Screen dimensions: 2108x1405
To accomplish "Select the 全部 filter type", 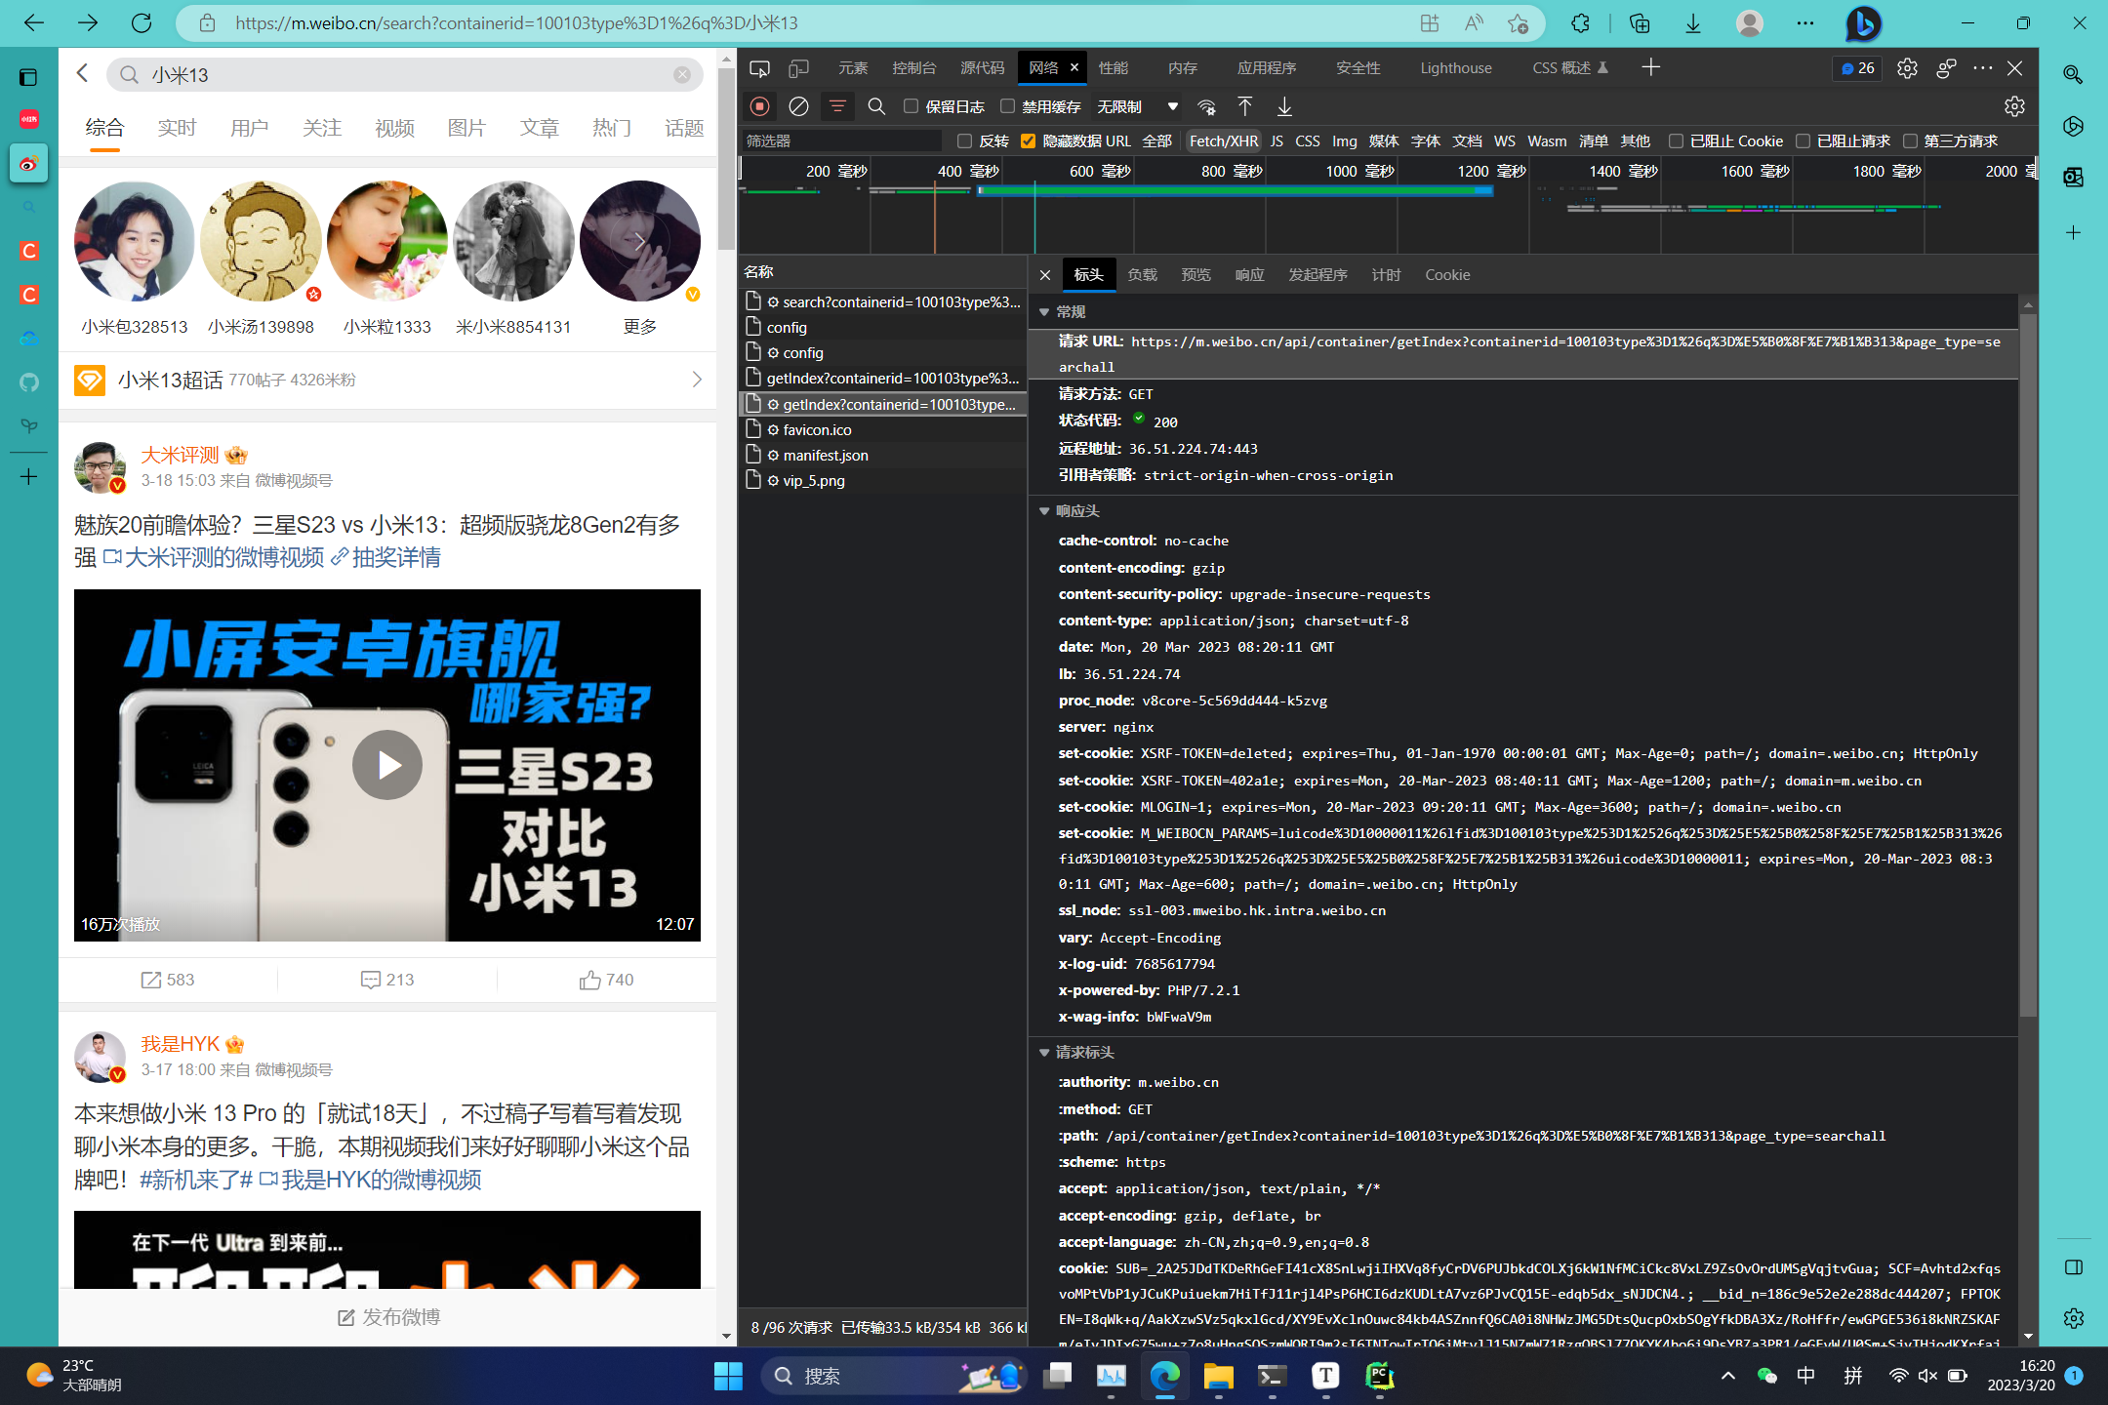I will pos(1156,141).
